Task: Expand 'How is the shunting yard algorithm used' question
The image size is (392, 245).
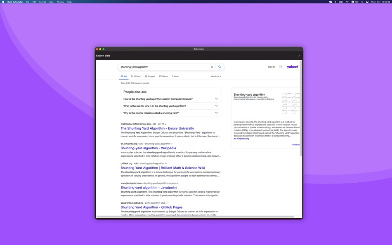Action: pos(171,99)
